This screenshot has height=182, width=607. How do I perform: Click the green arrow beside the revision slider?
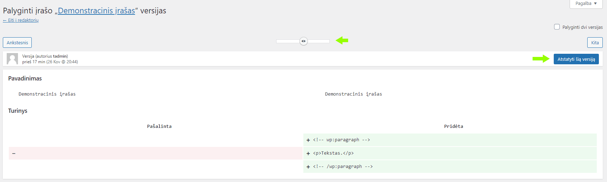tap(342, 40)
